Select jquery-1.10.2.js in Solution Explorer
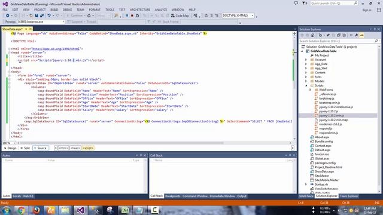383x215 pixels. [x=329, y=112]
